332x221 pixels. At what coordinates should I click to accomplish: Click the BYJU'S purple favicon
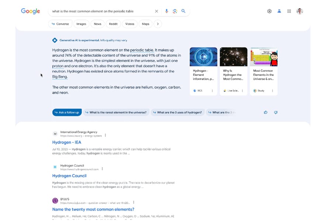point(55,200)
